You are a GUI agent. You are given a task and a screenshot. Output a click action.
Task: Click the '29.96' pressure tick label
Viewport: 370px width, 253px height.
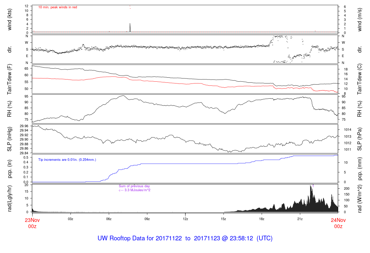point(24,126)
